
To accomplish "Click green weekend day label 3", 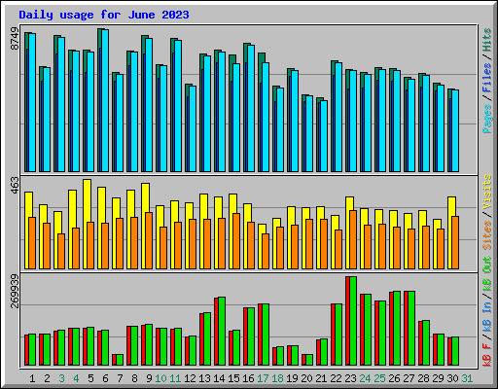I will tap(61, 378).
